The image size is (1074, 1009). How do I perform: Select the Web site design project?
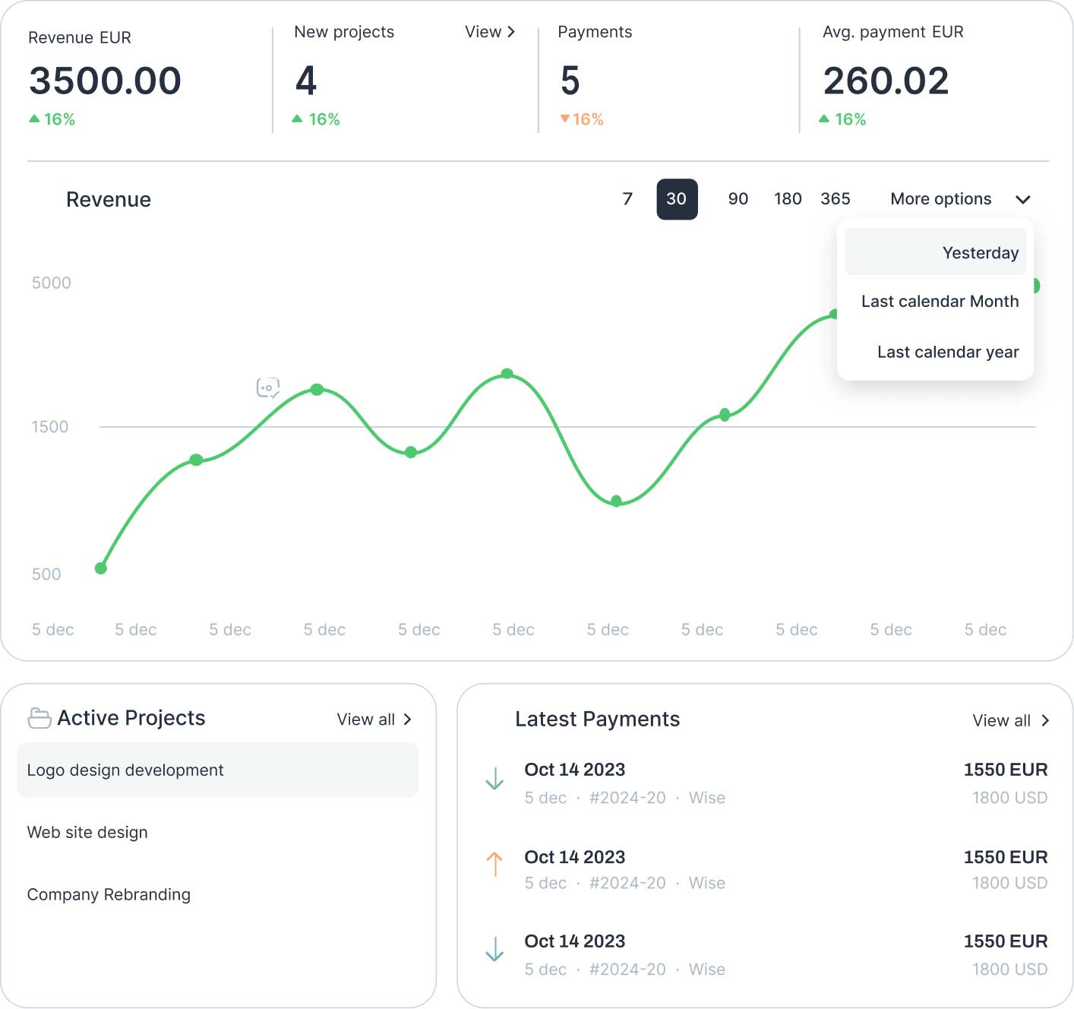[87, 833]
